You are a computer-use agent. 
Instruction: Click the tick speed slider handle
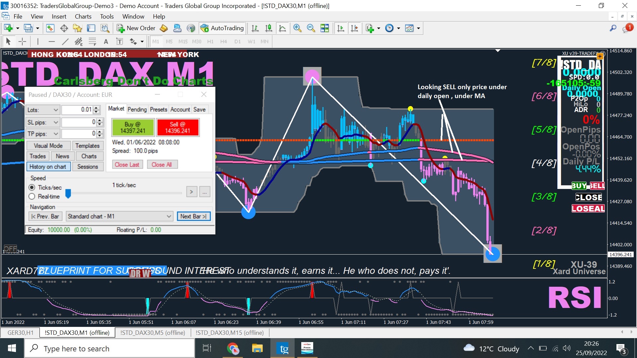[68, 193]
